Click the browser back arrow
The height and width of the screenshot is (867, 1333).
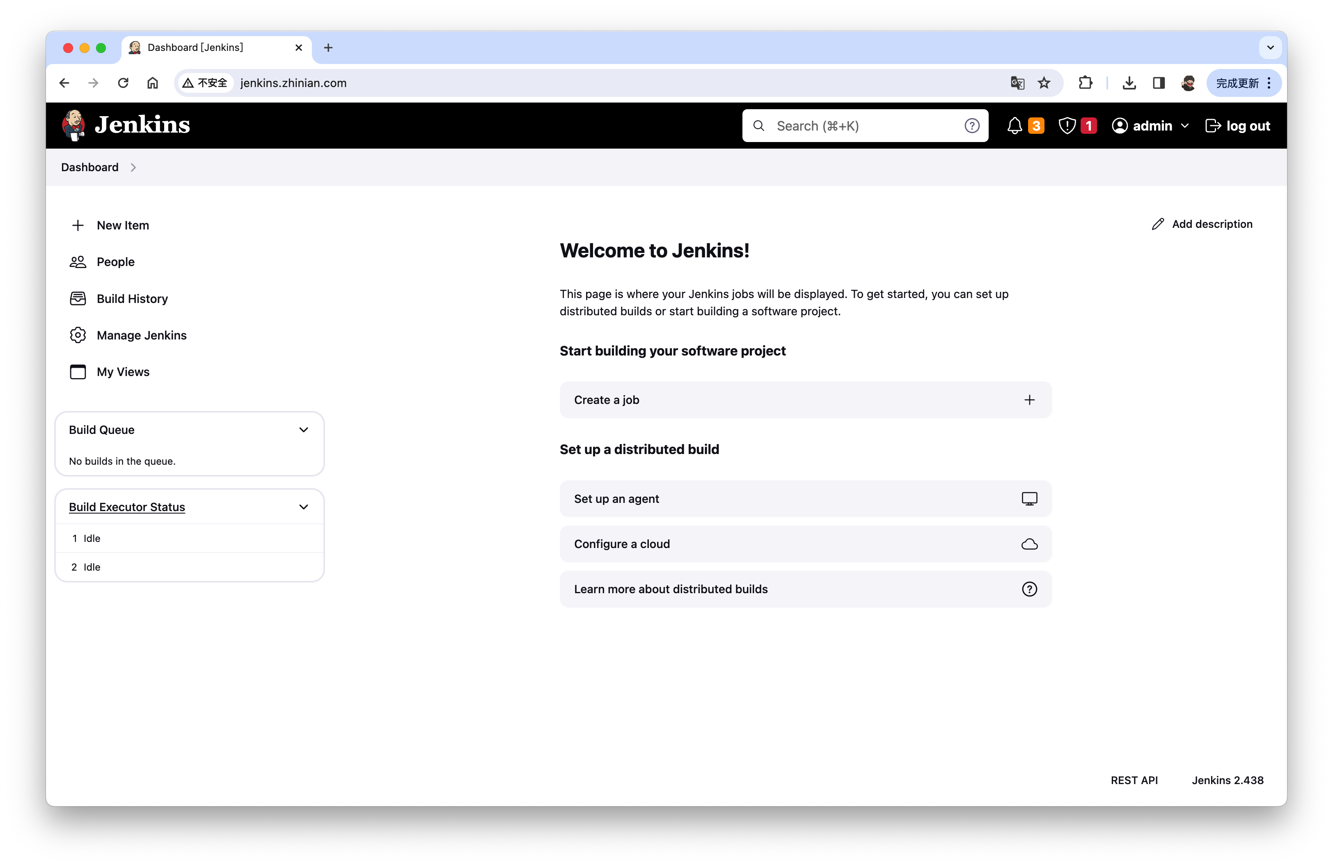click(x=64, y=83)
